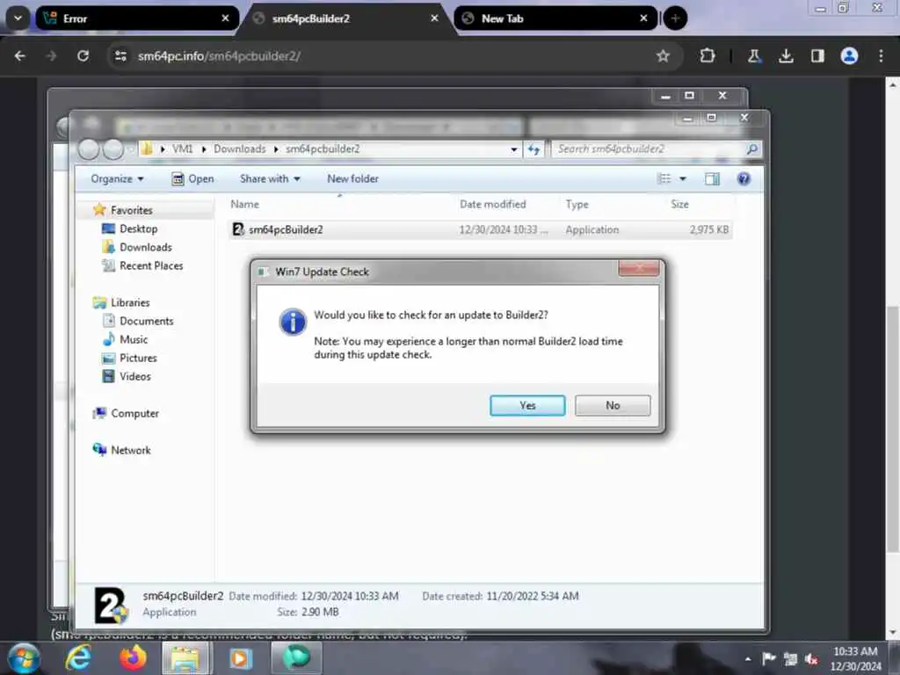Change view using the view icon
Viewport: 900px width, 675px height.
tap(664, 179)
